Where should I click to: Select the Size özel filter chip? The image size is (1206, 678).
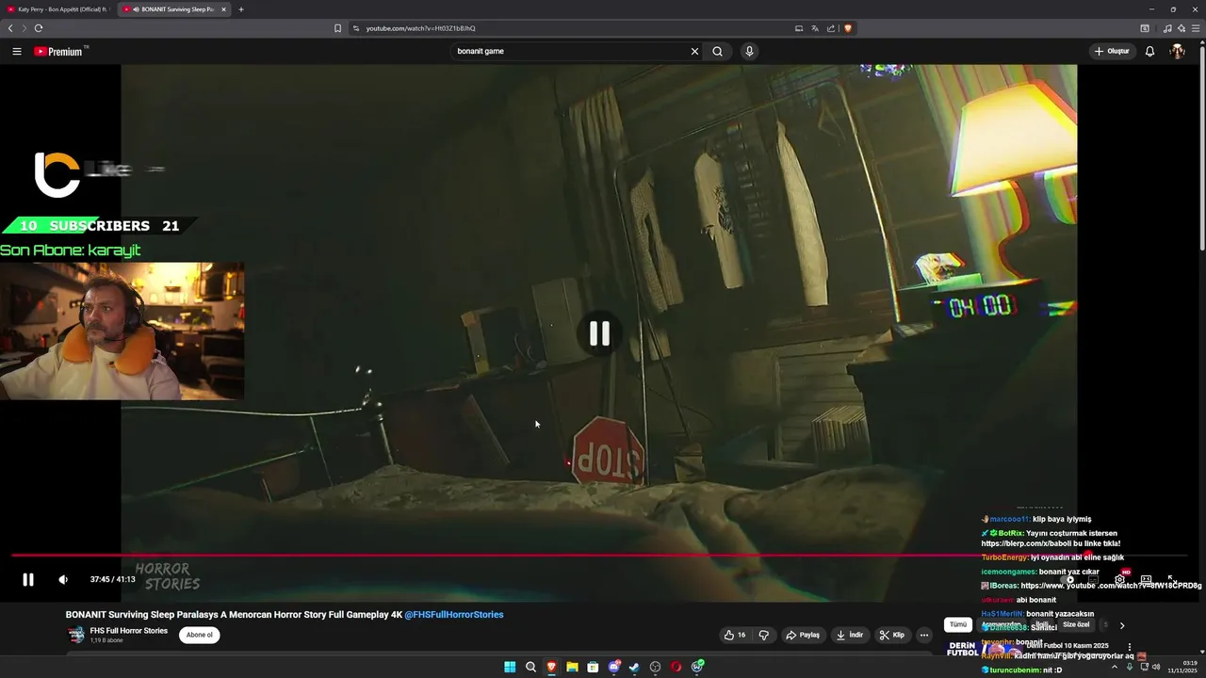pyautogui.click(x=1076, y=624)
